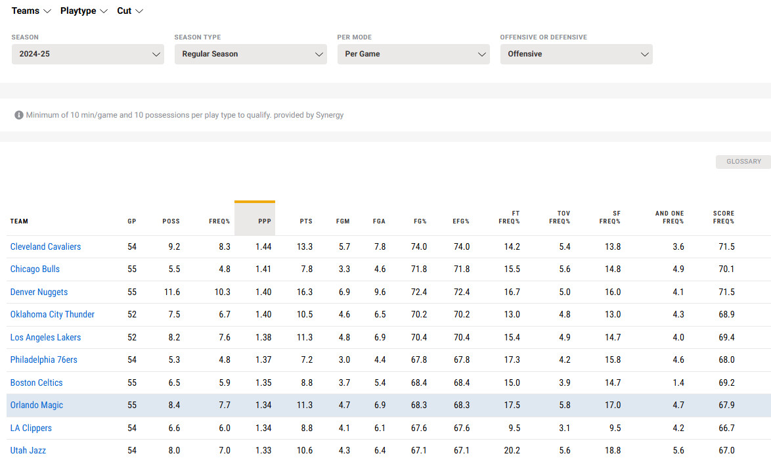Expand the Season Type Regular Season selector
The height and width of the screenshot is (460, 771).
[x=251, y=54]
